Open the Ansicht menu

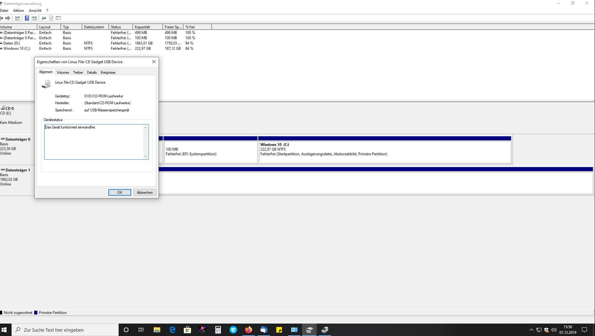pos(35,11)
